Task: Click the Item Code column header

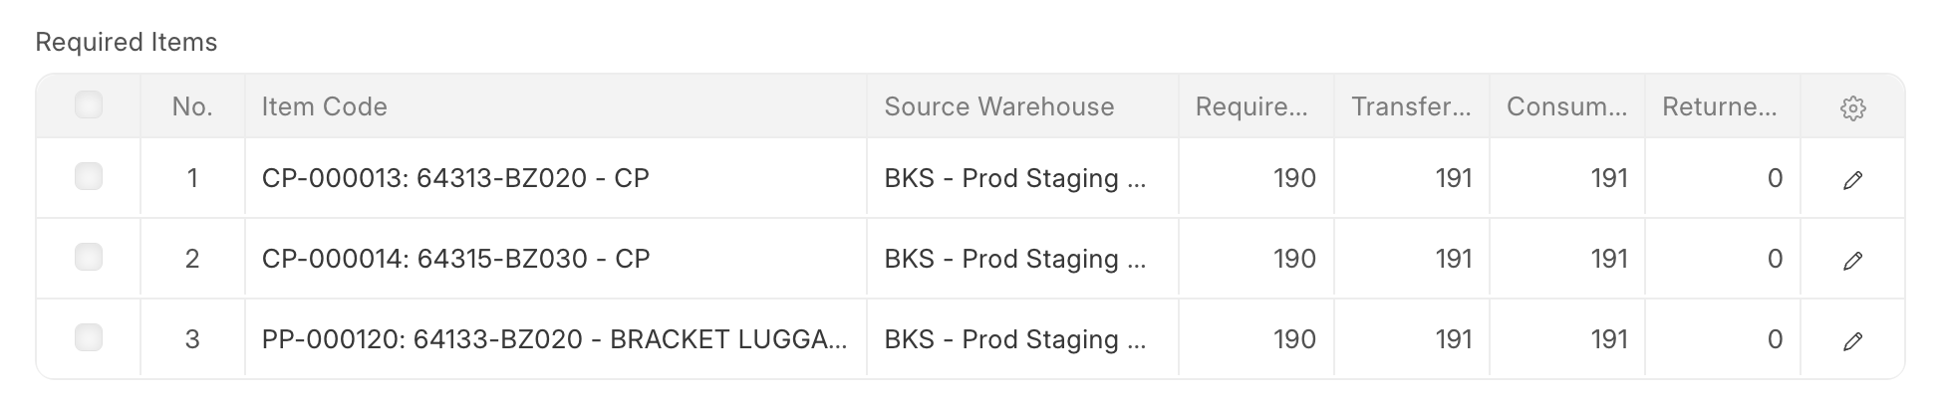Action: click(x=324, y=106)
